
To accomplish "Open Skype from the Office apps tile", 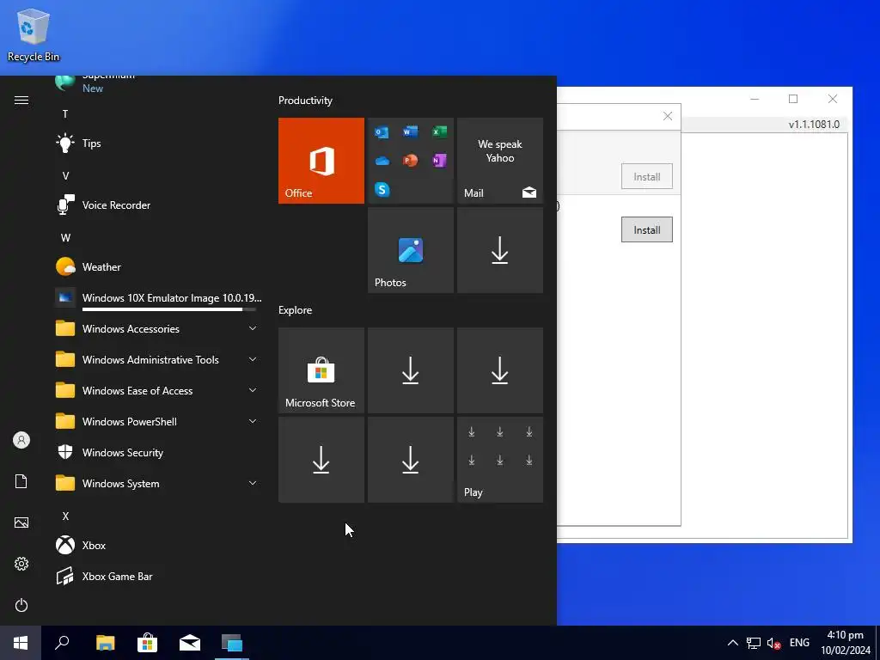I will pos(382,190).
